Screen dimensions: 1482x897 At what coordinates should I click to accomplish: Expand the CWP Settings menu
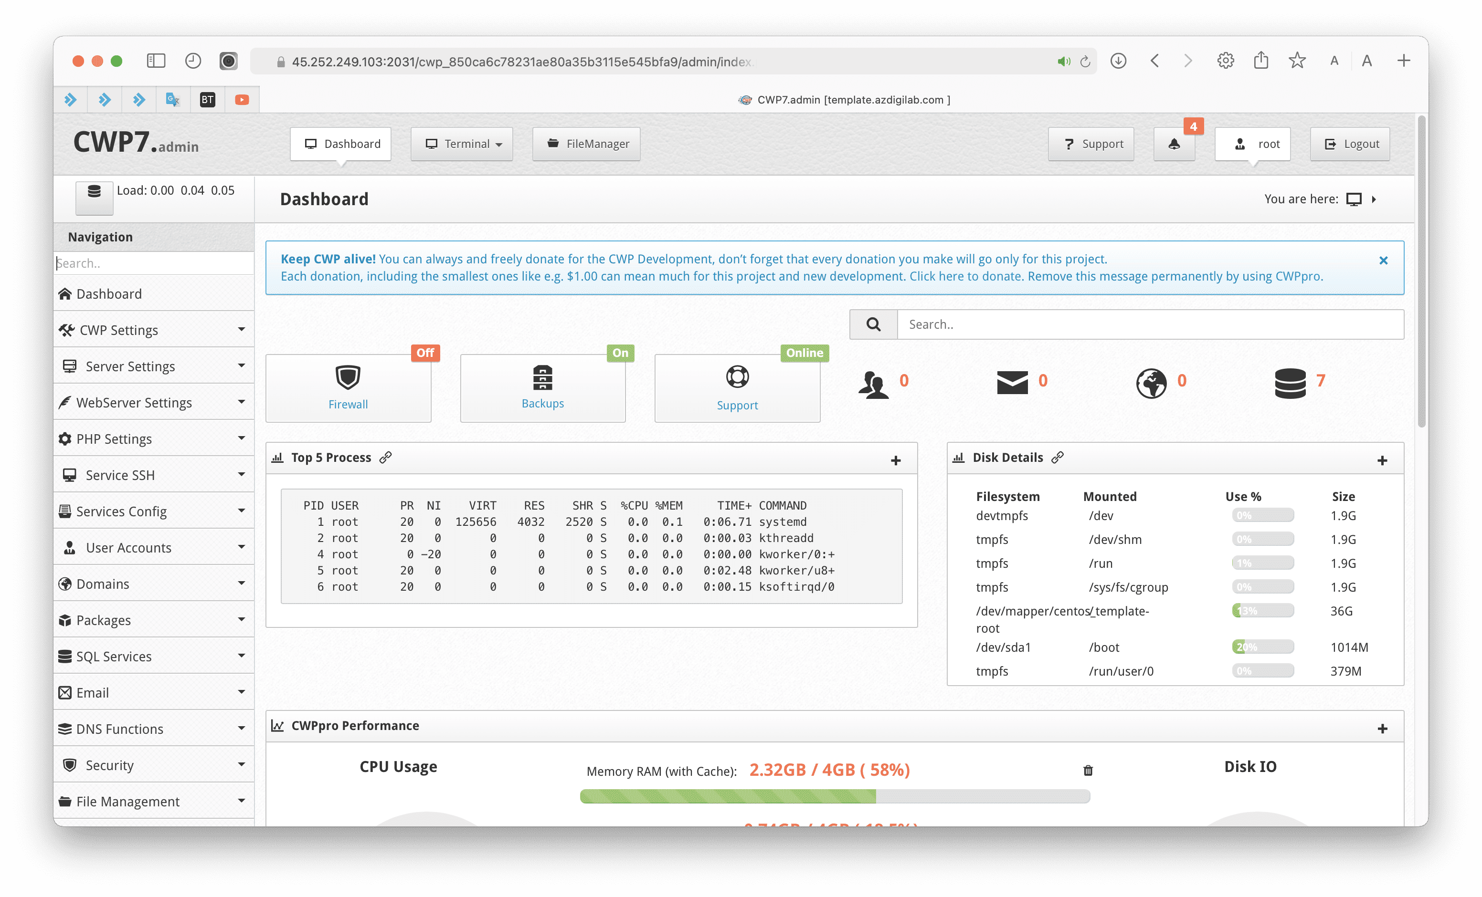coord(152,329)
